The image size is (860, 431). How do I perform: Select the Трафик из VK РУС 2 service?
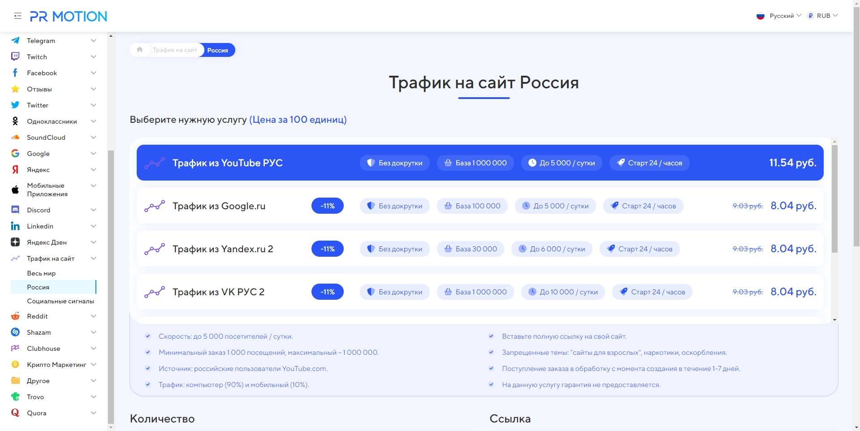[x=480, y=292]
